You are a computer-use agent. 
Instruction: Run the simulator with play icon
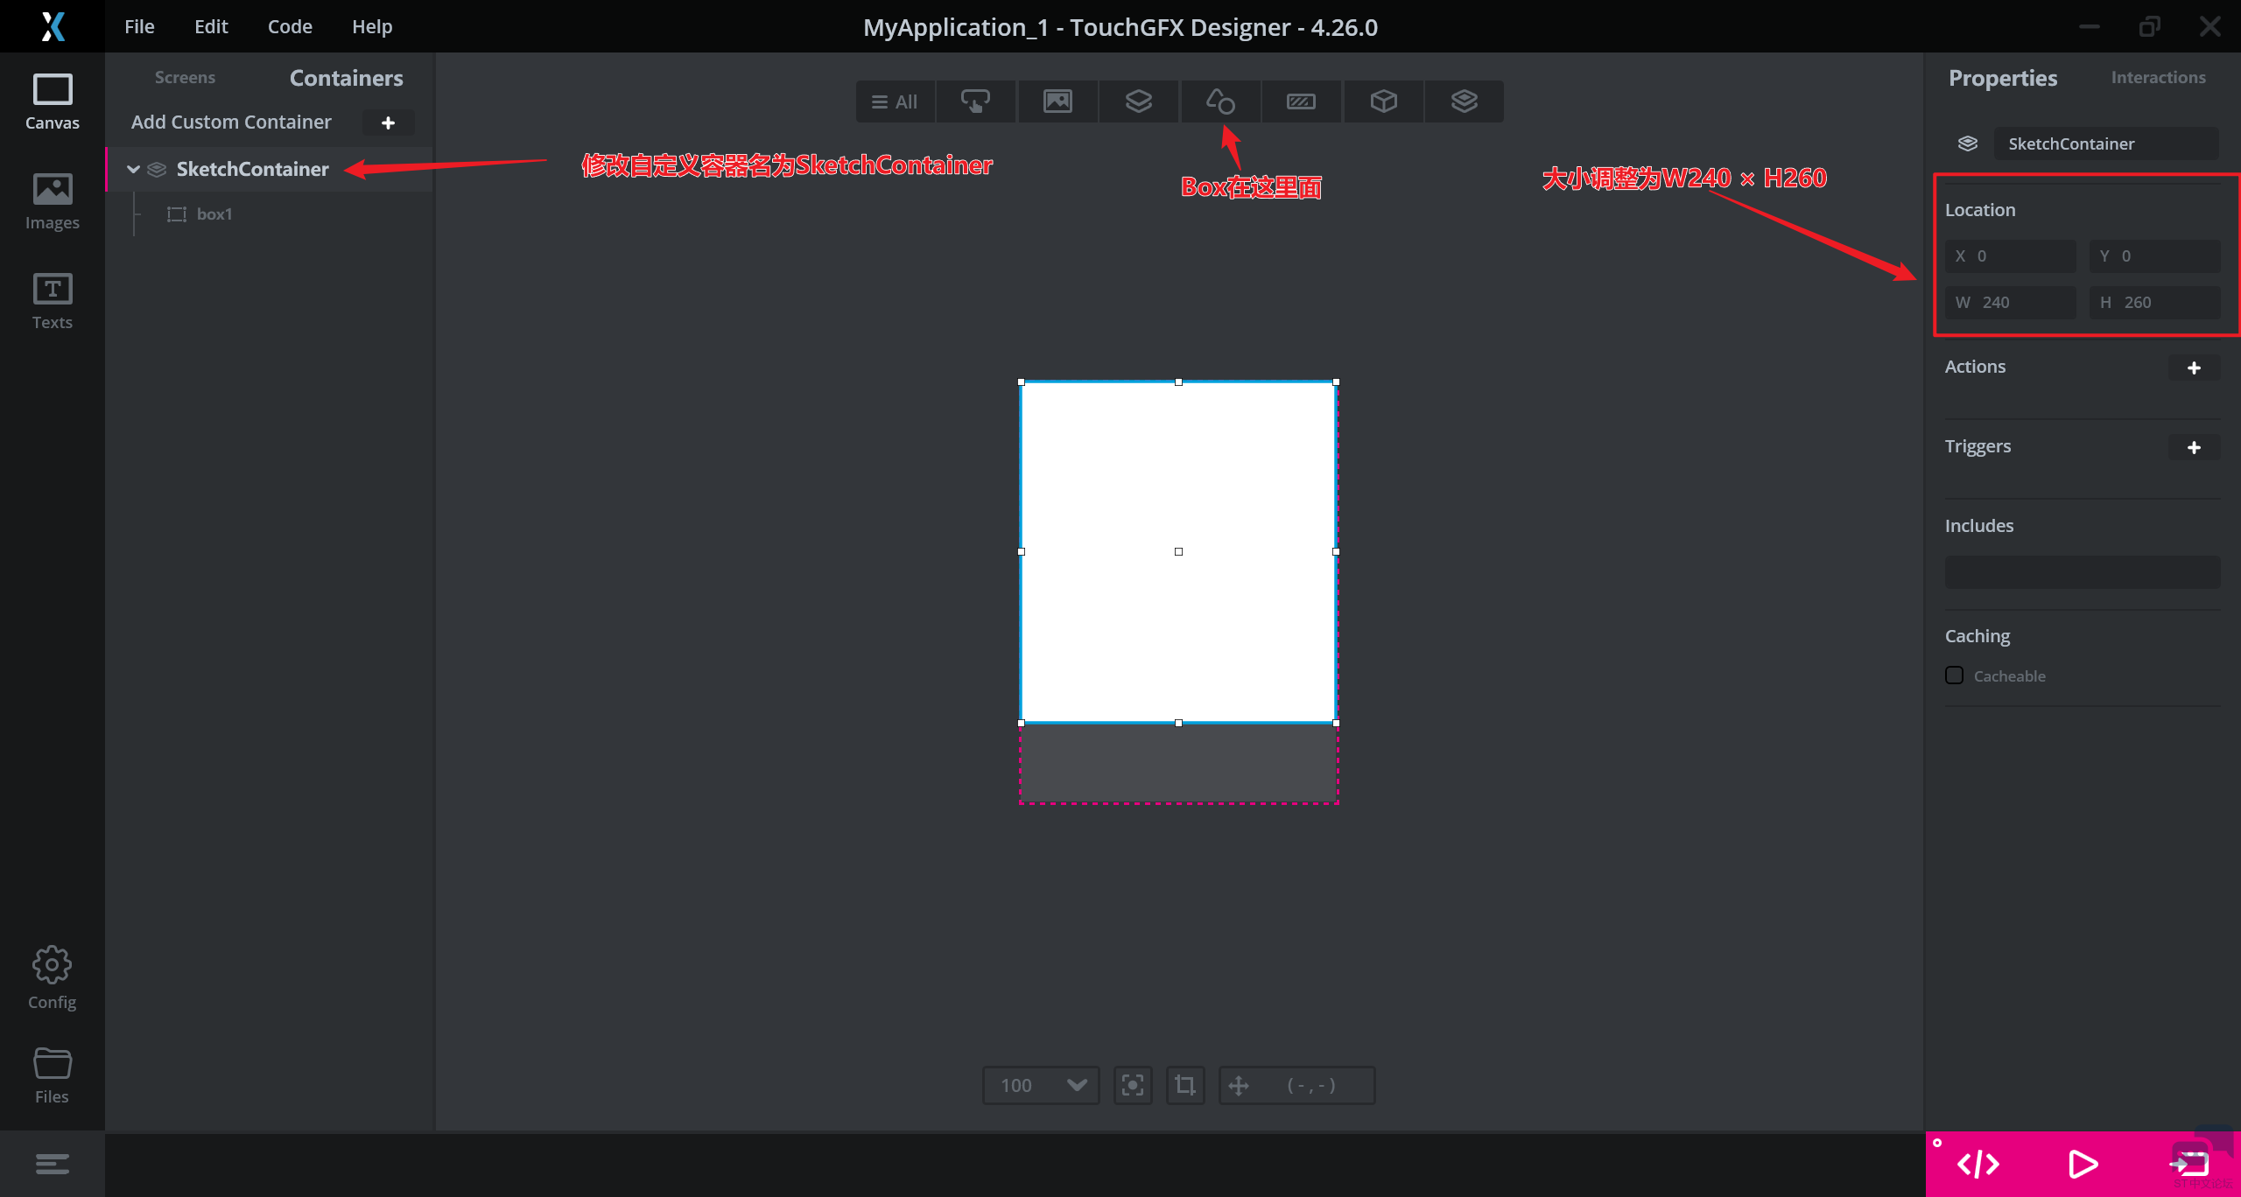click(2083, 1165)
